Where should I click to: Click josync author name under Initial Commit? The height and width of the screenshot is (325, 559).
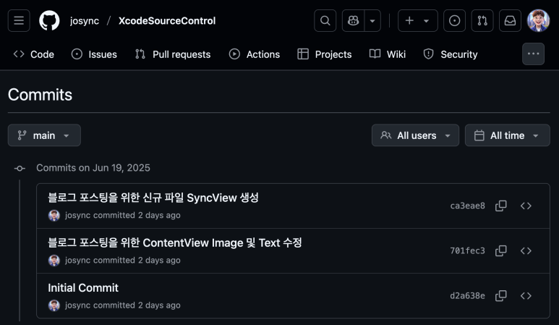pyautogui.click(x=77, y=305)
